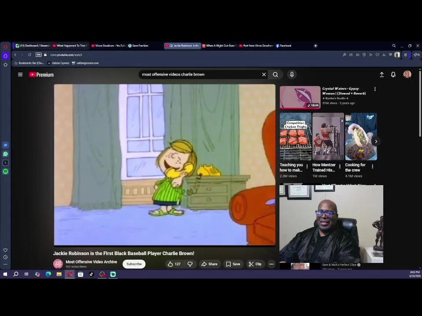422x316 pixels.
Task: Toggle the Opera VPN badge
Action: 39,55
